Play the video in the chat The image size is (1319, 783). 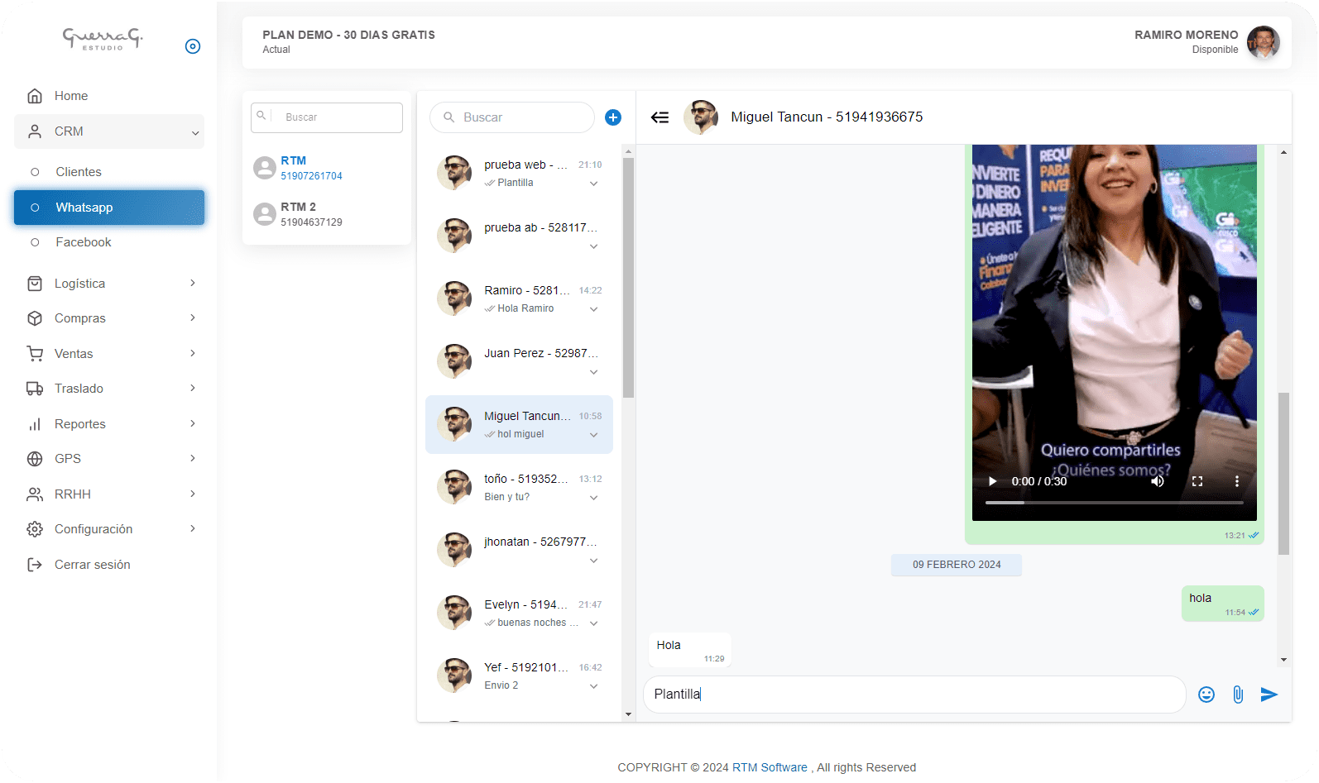coord(992,481)
